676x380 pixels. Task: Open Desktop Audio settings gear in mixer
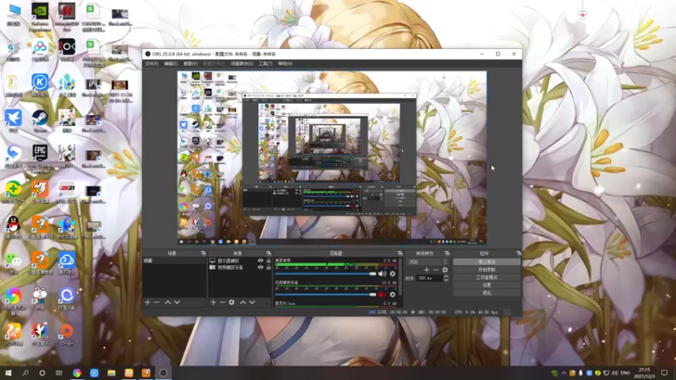click(x=392, y=274)
